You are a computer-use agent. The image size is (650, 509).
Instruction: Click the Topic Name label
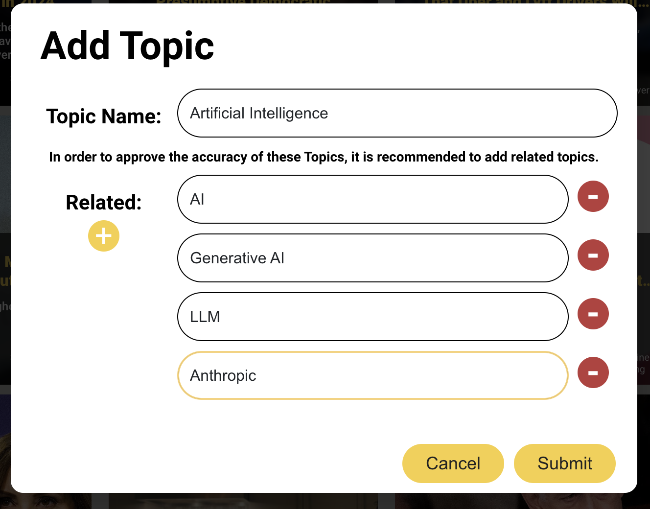(x=104, y=116)
